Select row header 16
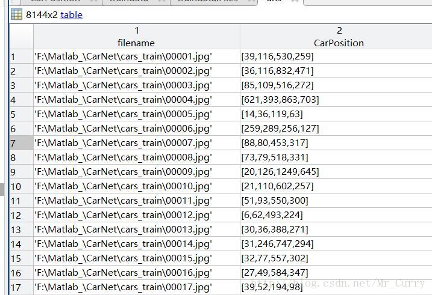 coord(22,273)
